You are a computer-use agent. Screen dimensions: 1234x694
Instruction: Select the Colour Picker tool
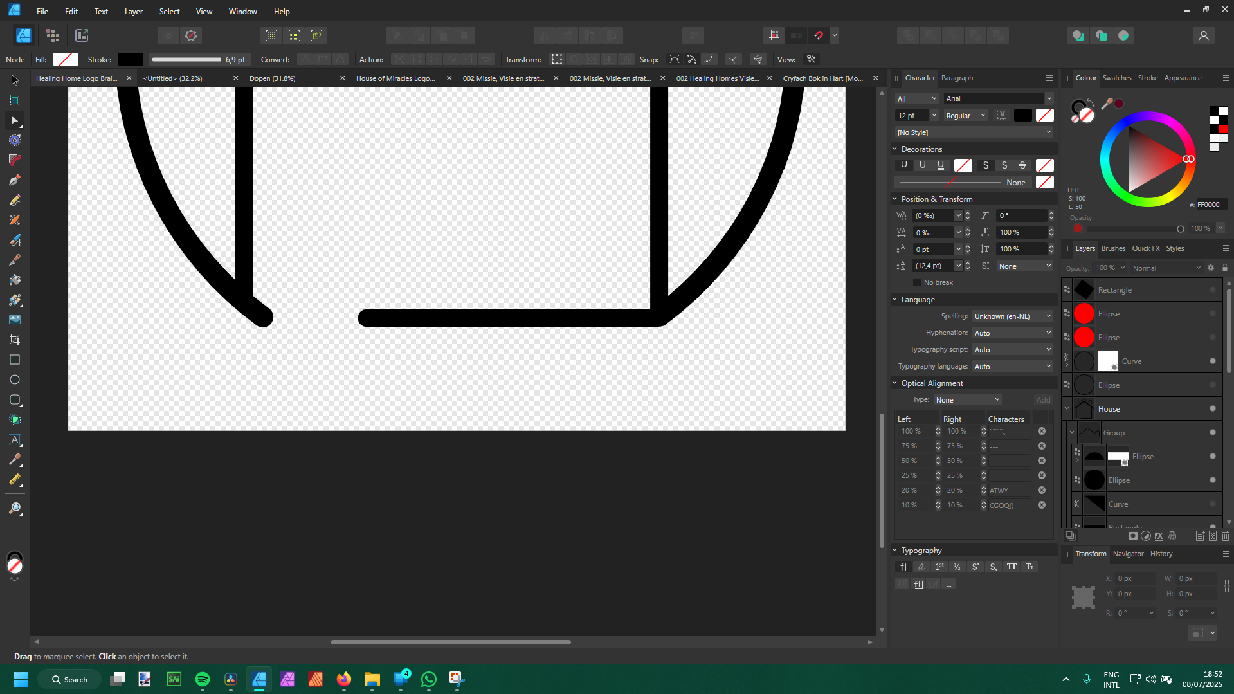tap(15, 459)
